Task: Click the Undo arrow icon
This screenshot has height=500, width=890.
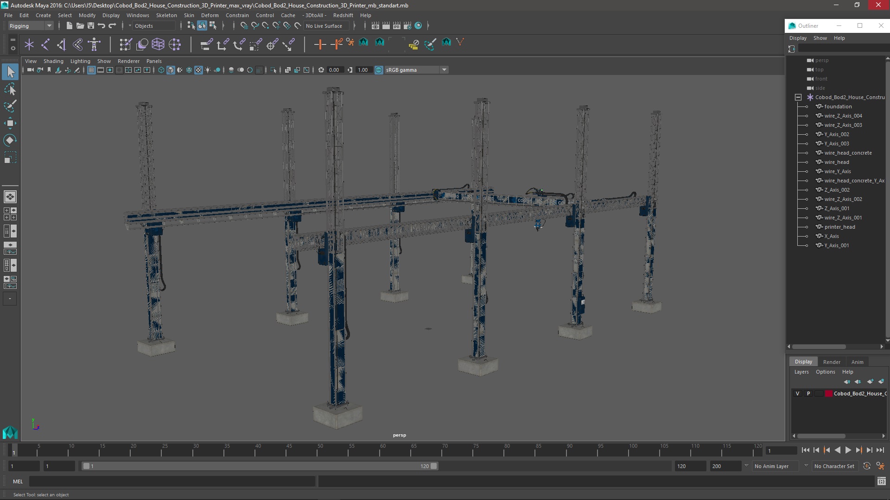Action: (102, 26)
